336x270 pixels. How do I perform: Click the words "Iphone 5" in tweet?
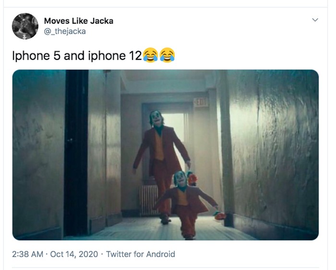click(x=36, y=56)
